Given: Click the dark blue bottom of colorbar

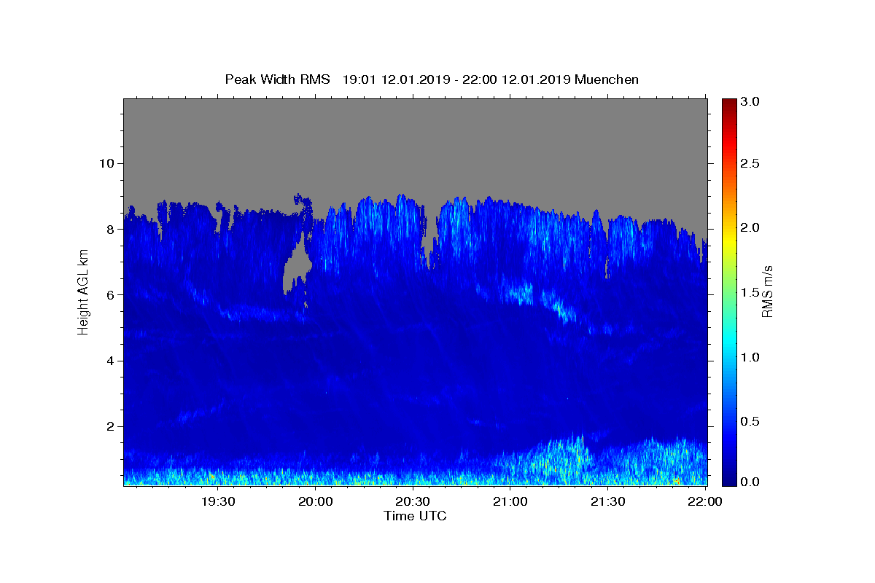Looking at the screenshot, I should (x=728, y=480).
